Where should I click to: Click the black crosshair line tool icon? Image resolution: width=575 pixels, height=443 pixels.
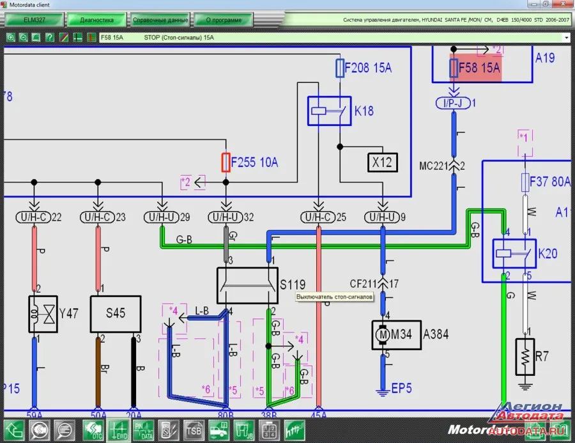pos(77,37)
